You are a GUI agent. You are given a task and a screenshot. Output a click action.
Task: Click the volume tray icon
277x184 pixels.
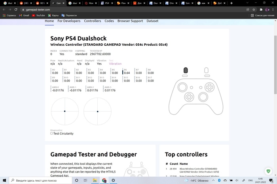[237, 180]
